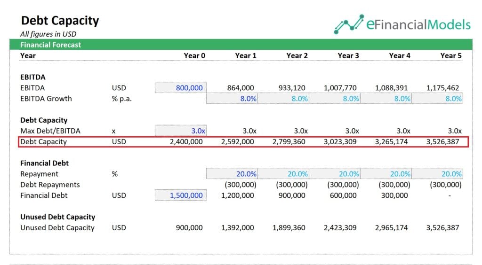Viewport: 482px width, 265px height.
Task: Click the Year 3 EBITDA value 1,007,770
Action: (340, 88)
